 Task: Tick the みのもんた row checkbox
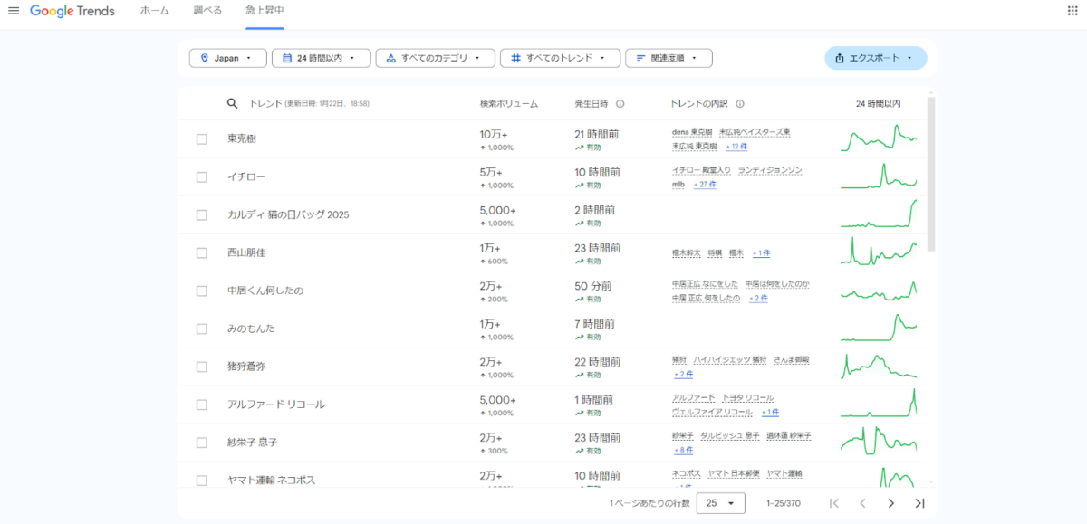click(202, 329)
